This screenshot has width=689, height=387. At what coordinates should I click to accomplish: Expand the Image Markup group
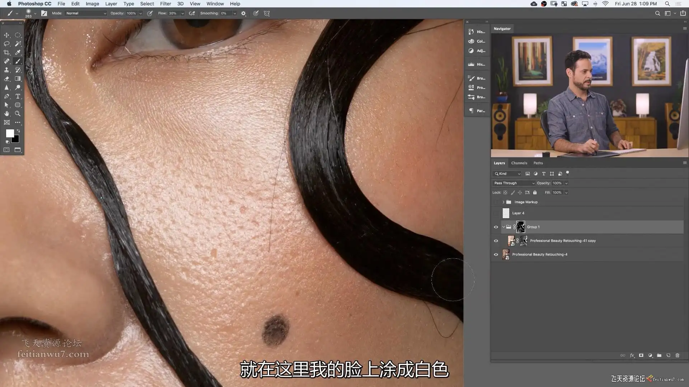pos(503,202)
